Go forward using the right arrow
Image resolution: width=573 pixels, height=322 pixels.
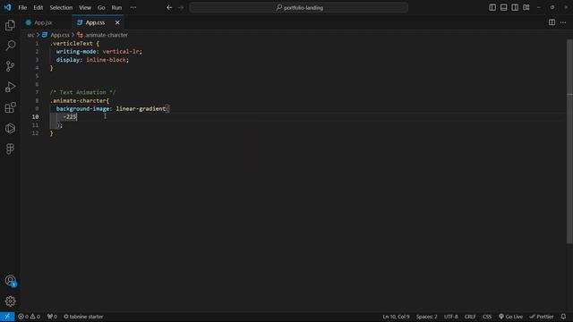coord(181,7)
